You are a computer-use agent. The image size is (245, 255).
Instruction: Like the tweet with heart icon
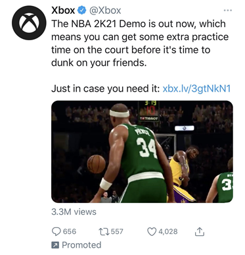[152, 231]
